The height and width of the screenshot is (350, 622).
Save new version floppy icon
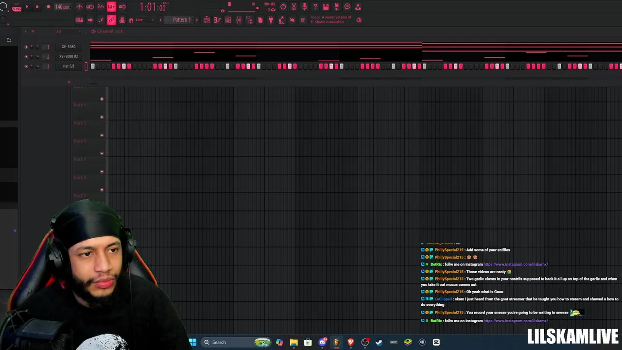[336, 7]
